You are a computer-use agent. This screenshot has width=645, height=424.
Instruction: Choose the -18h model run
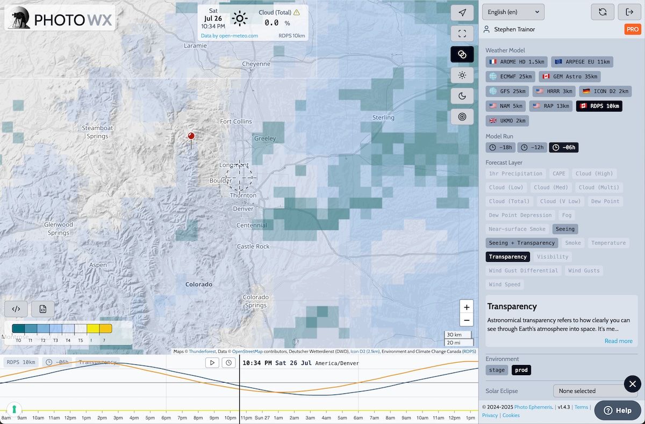click(500, 147)
